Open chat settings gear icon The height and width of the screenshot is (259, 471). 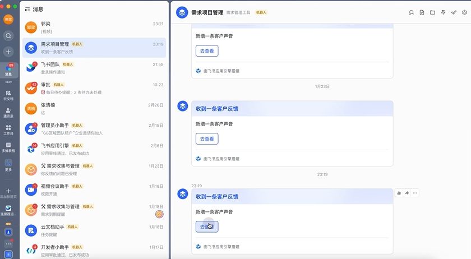point(464,12)
